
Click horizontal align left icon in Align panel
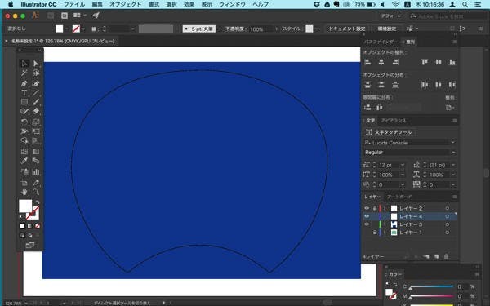click(x=367, y=62)
